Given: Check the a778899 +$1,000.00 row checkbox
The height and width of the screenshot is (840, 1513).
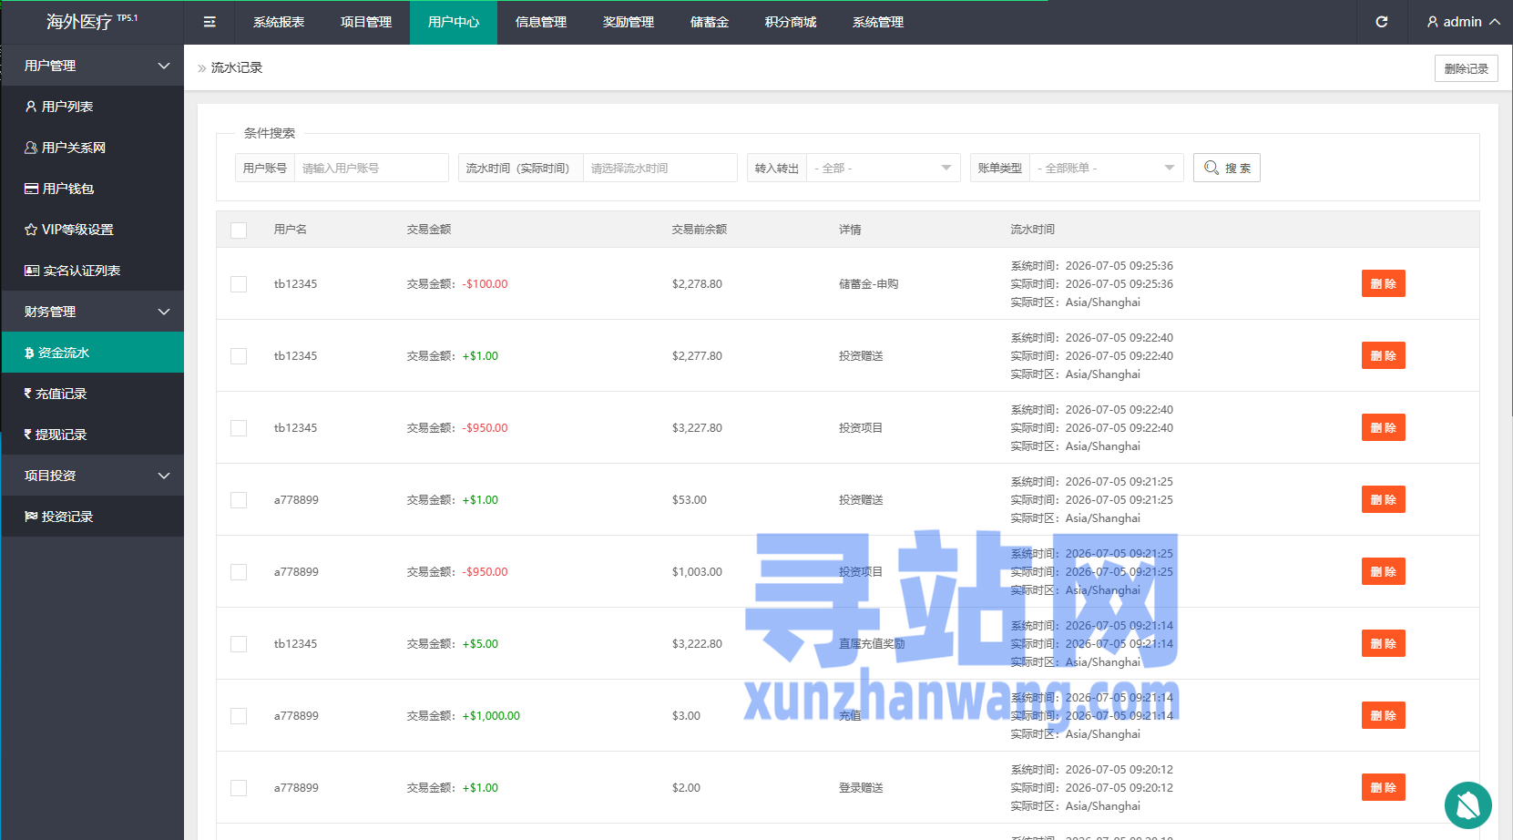Looking at the screenshot, I should pos(239,716).
